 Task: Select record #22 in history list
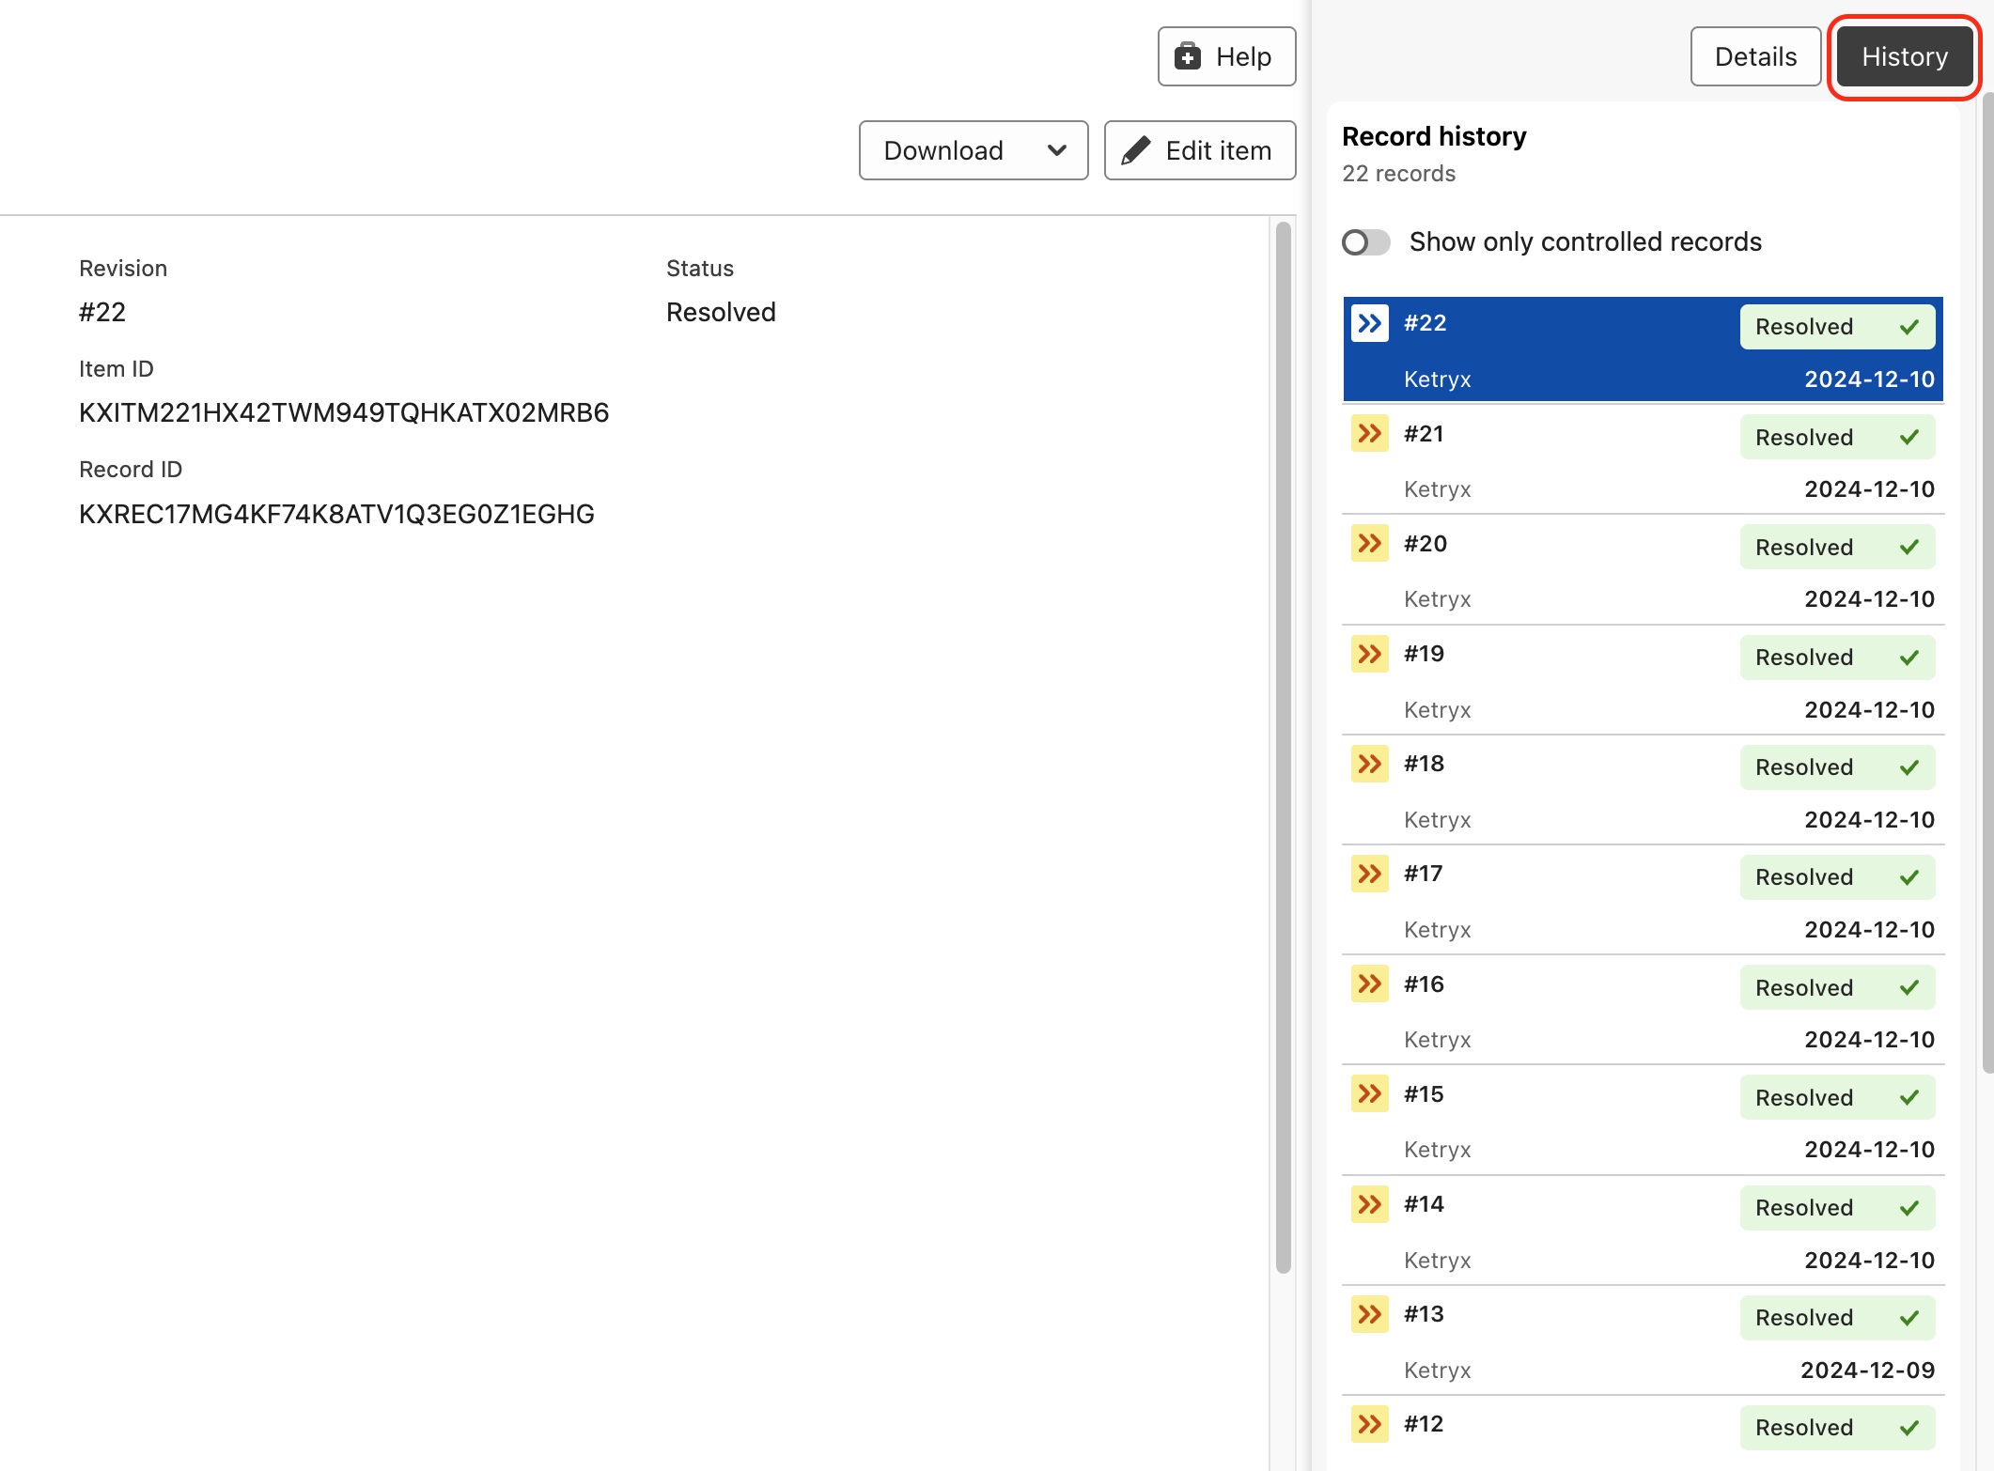[x=1643, y=349]
